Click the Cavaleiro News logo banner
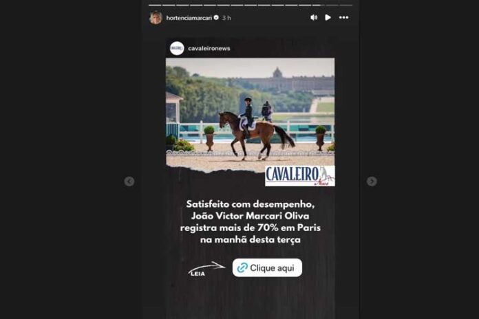The height and width of the screenshot is (319, 479). pyautogui.click(x=300, y=176)
